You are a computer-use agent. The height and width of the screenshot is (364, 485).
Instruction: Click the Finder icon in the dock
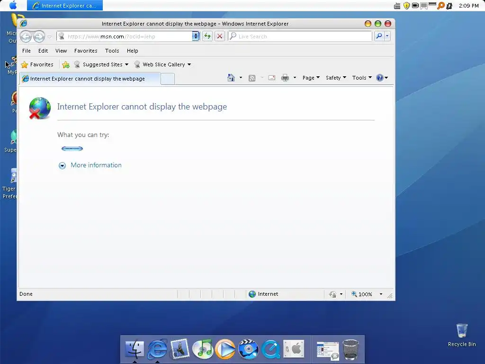click(135, 349)
